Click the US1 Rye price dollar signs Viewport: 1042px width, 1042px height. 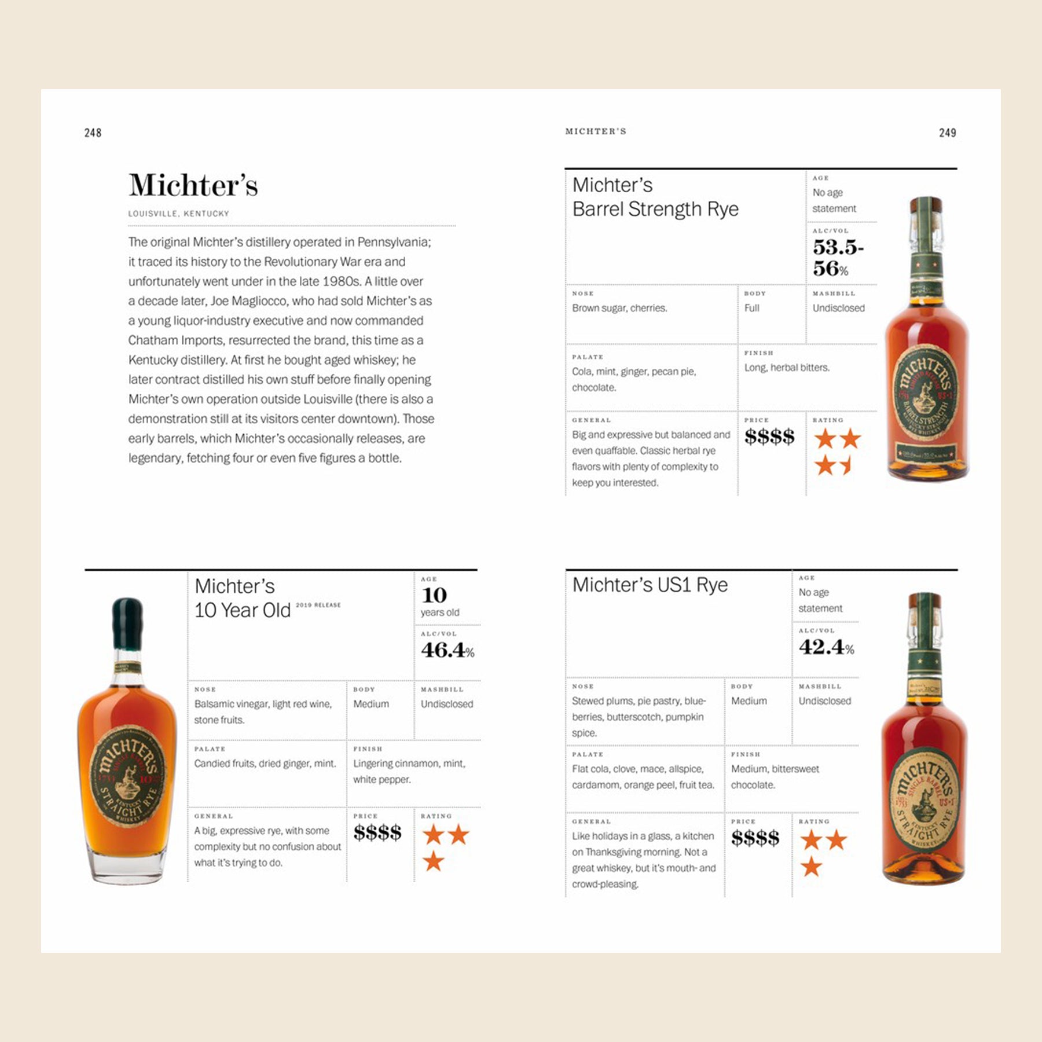[755, 838]
